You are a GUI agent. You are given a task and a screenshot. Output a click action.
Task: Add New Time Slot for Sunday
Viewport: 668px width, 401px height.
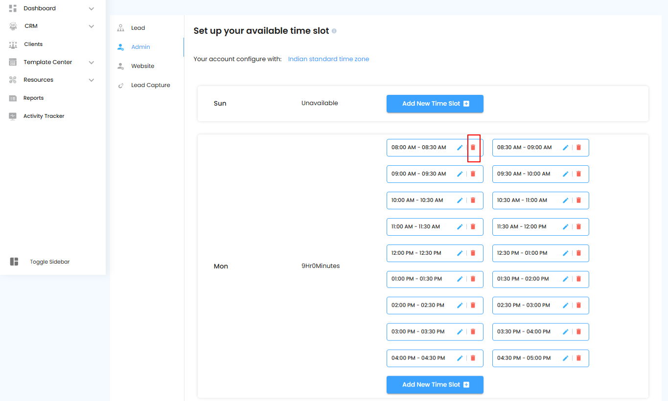coord(435,104)
